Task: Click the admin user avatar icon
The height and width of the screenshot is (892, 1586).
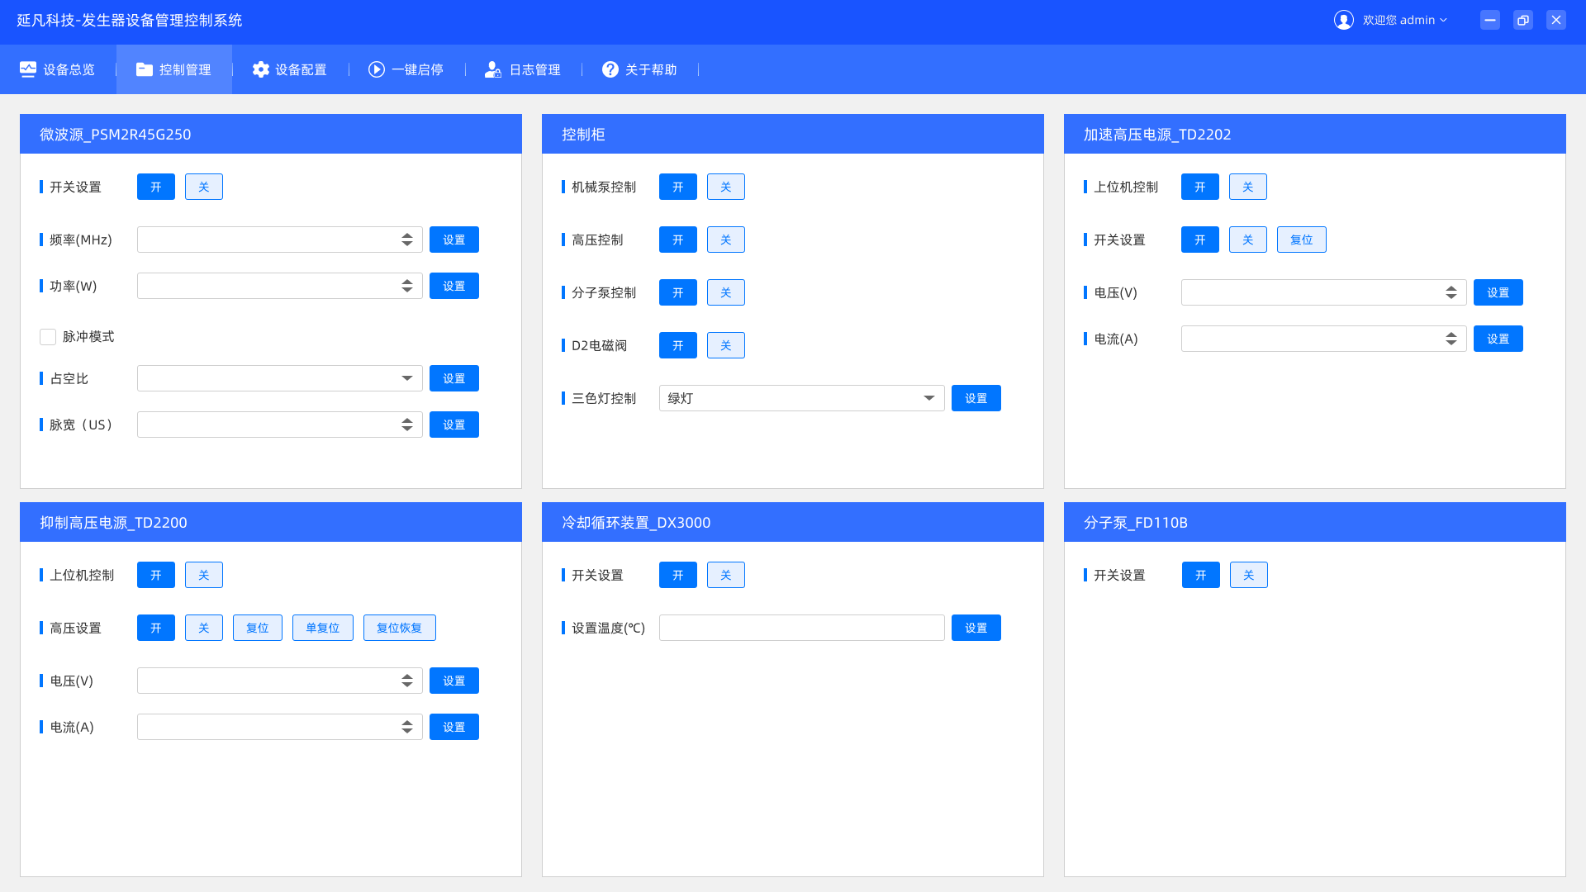Action: (x=1344, y=20)
